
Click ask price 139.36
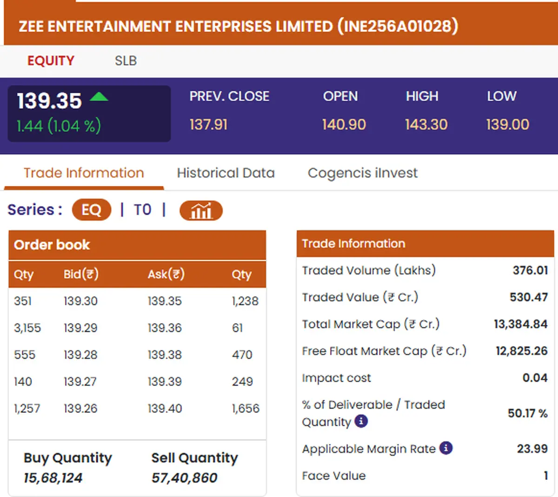[x=165, y=328]
